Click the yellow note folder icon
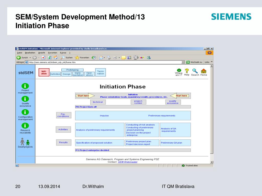 tap(124, 58)
